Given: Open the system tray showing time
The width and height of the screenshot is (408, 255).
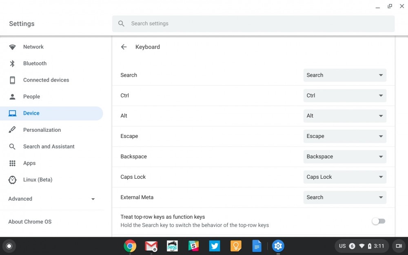Looking at the screenshot, I should [361, 246].
